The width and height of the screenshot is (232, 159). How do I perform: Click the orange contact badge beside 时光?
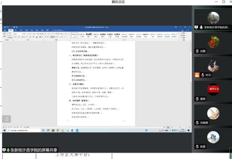tap(197, 75)
